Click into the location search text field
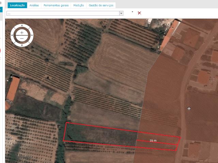The height and width of the screenshot is (163, 218). (63, 13)
